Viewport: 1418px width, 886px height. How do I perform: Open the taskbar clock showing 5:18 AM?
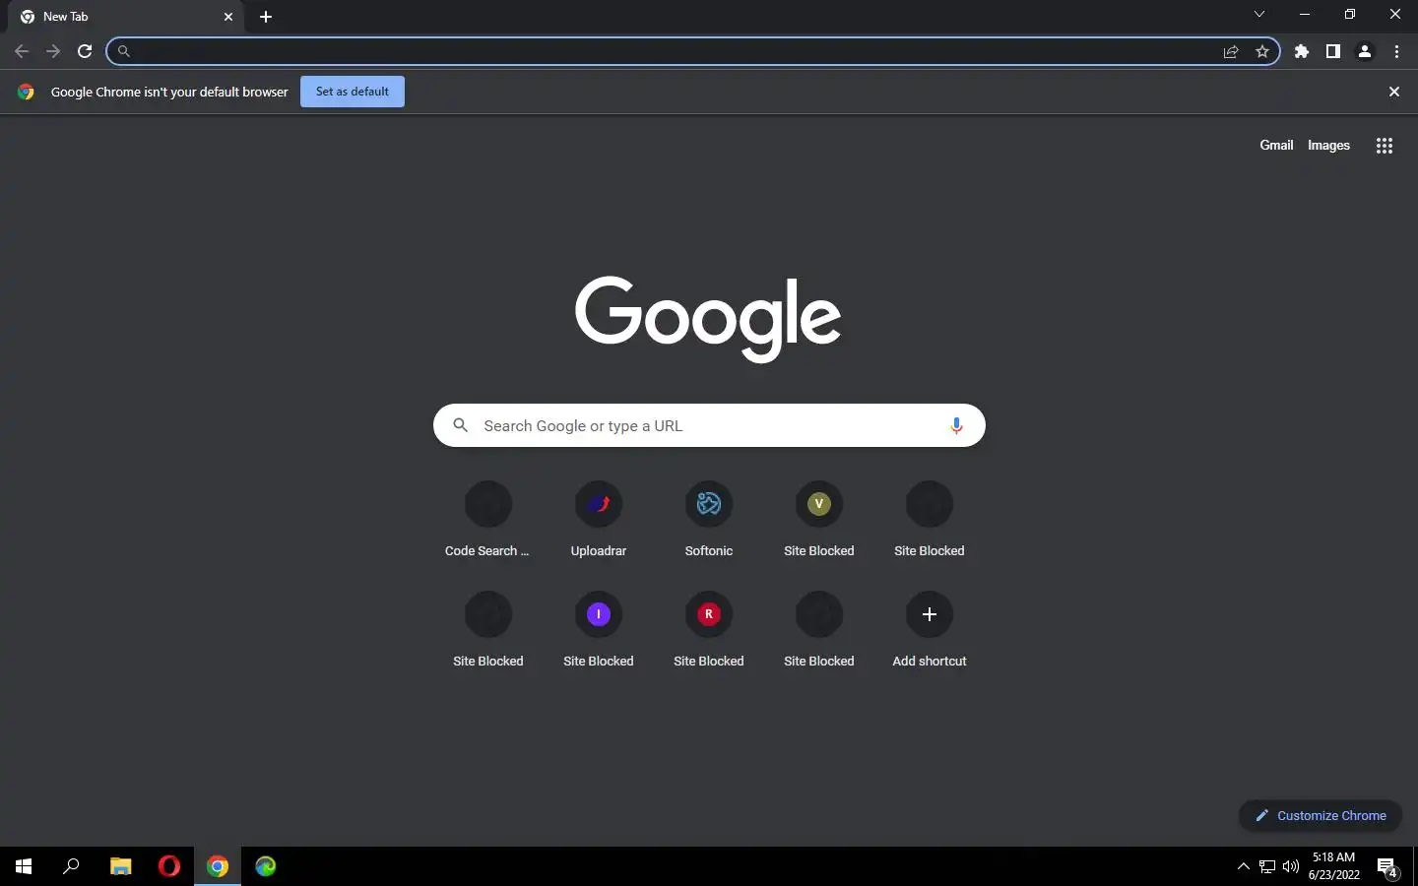(1333, 866)
